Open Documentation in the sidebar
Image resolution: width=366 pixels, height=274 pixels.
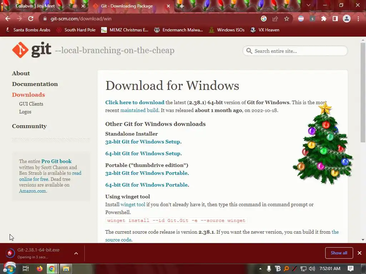coord(35,84)
